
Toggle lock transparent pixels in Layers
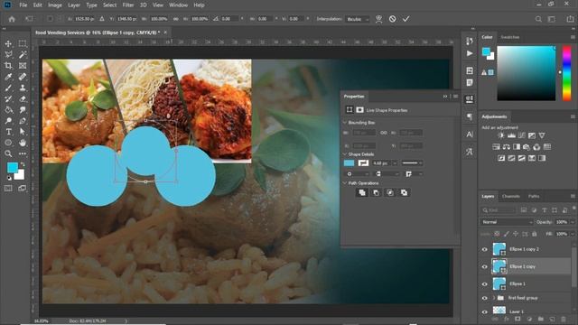tap(497, 234)
